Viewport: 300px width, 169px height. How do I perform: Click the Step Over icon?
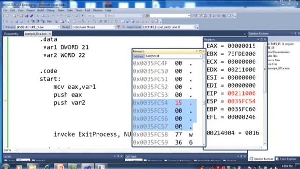pyautogui.click(x=37, y=22)
